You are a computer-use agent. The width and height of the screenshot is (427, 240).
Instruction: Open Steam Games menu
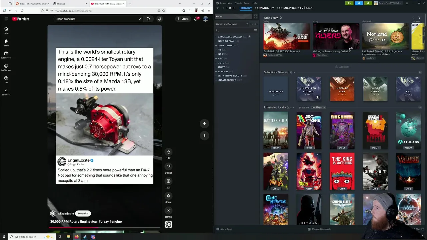click(x=247, y=3)
